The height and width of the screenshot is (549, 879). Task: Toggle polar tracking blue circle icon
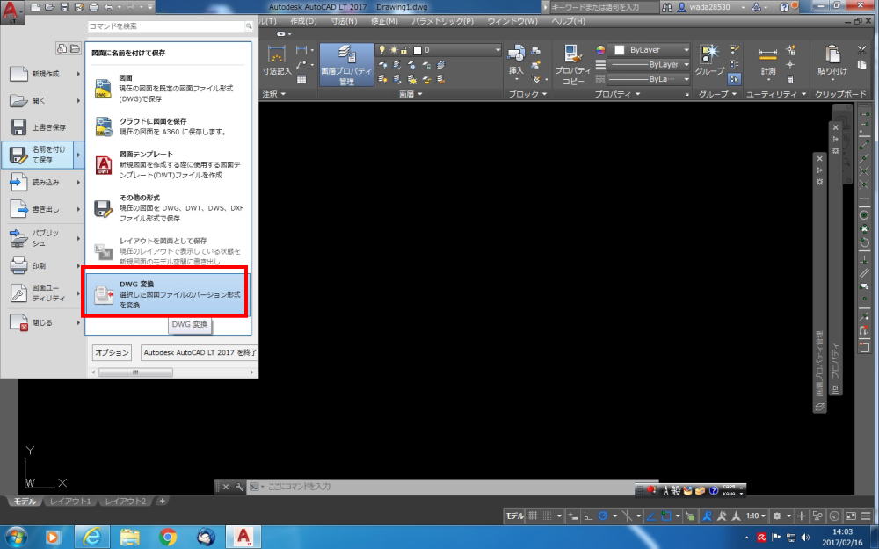(603, 516)
